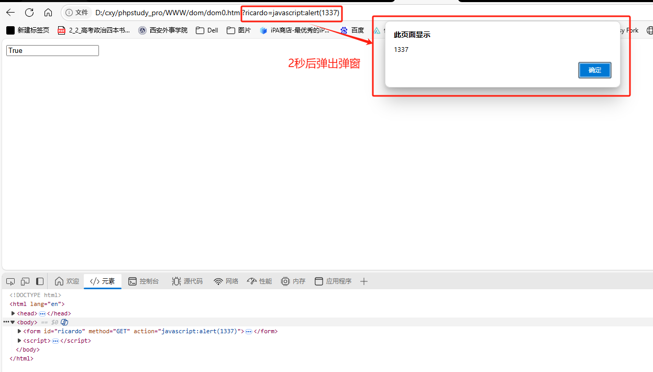Click the ellipsis badge inside <form> element
Viewport: 653px width, 372px height.
[249, 332]
